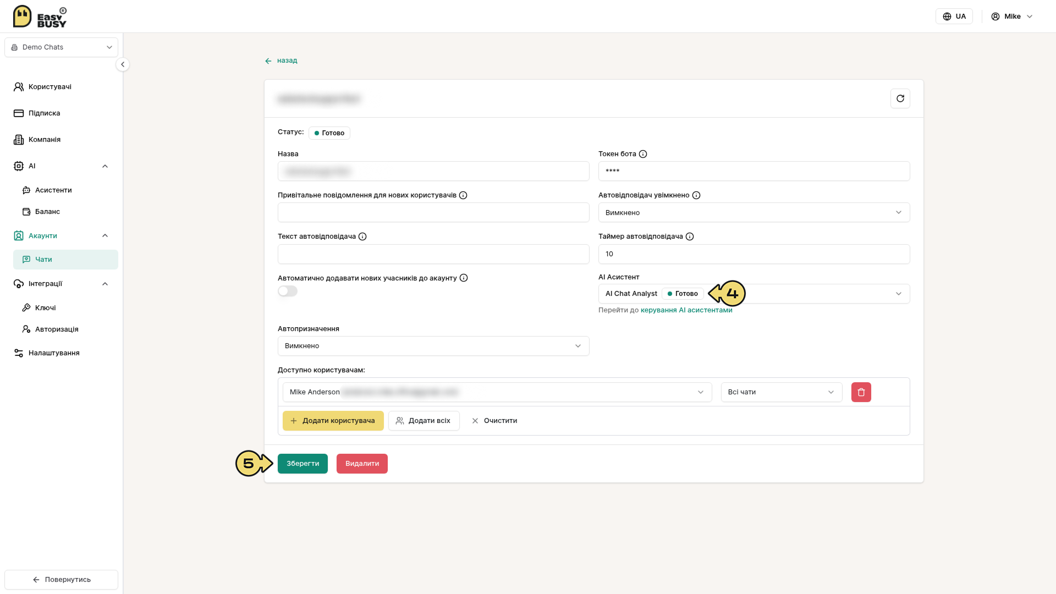Click the Повернутись button
This screenshot has height=594, width=1056.
(62, 580)
